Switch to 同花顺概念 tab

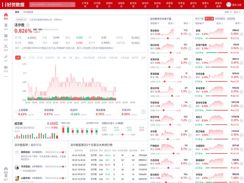[220, 19]
